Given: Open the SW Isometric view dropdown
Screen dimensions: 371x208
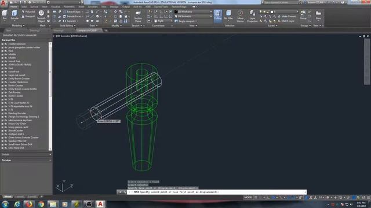Looking at the screenshot, I should [193, 16].
